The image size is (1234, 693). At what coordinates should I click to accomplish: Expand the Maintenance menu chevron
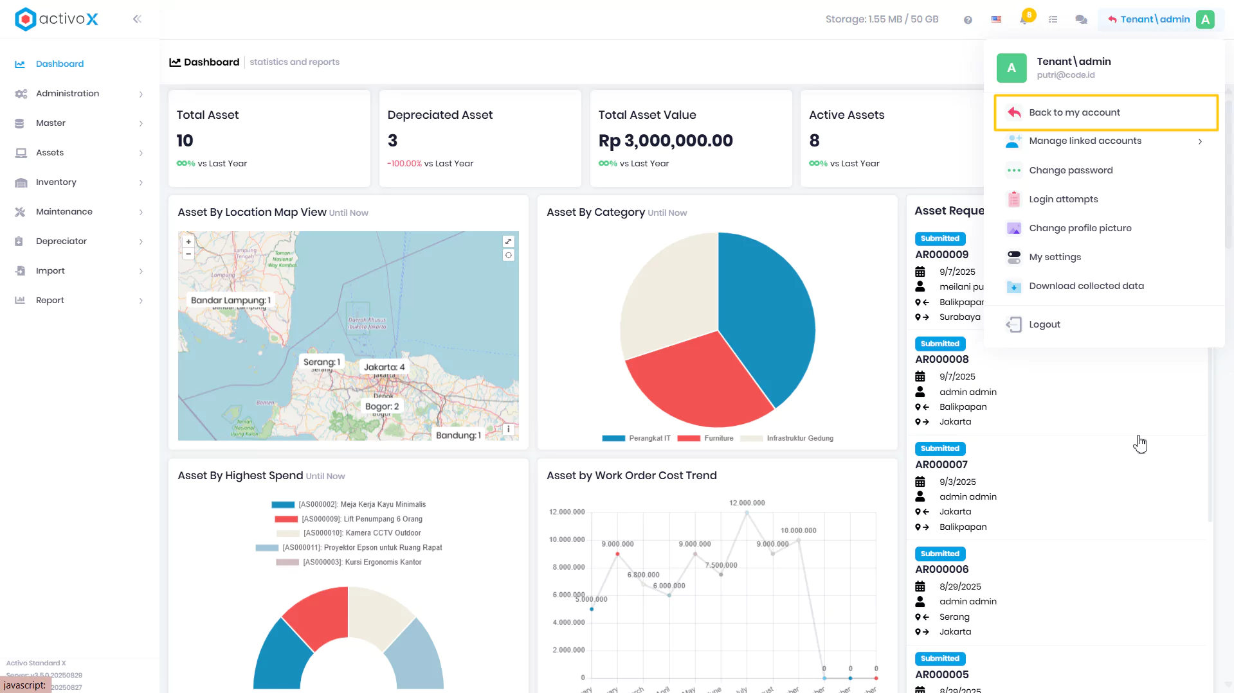tap(141, 213)
